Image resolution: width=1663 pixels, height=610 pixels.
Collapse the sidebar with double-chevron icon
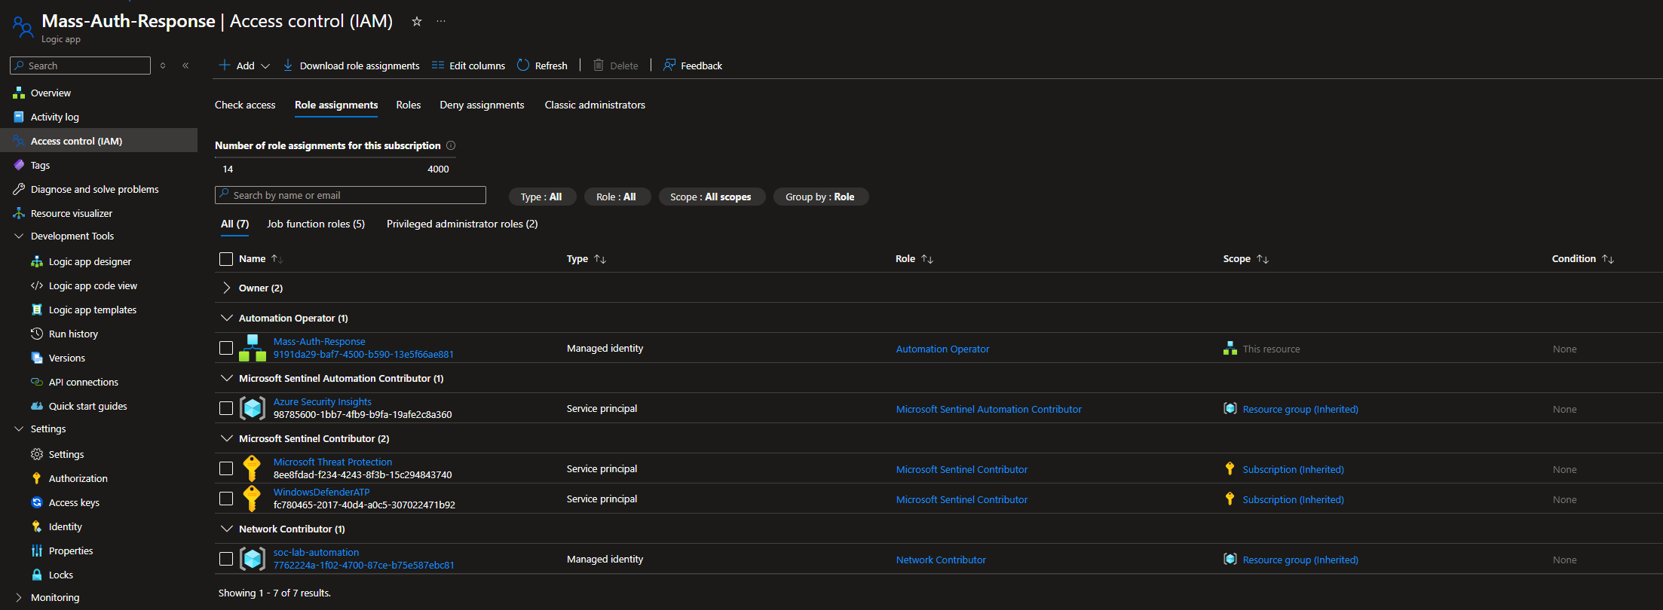point(185,66)
